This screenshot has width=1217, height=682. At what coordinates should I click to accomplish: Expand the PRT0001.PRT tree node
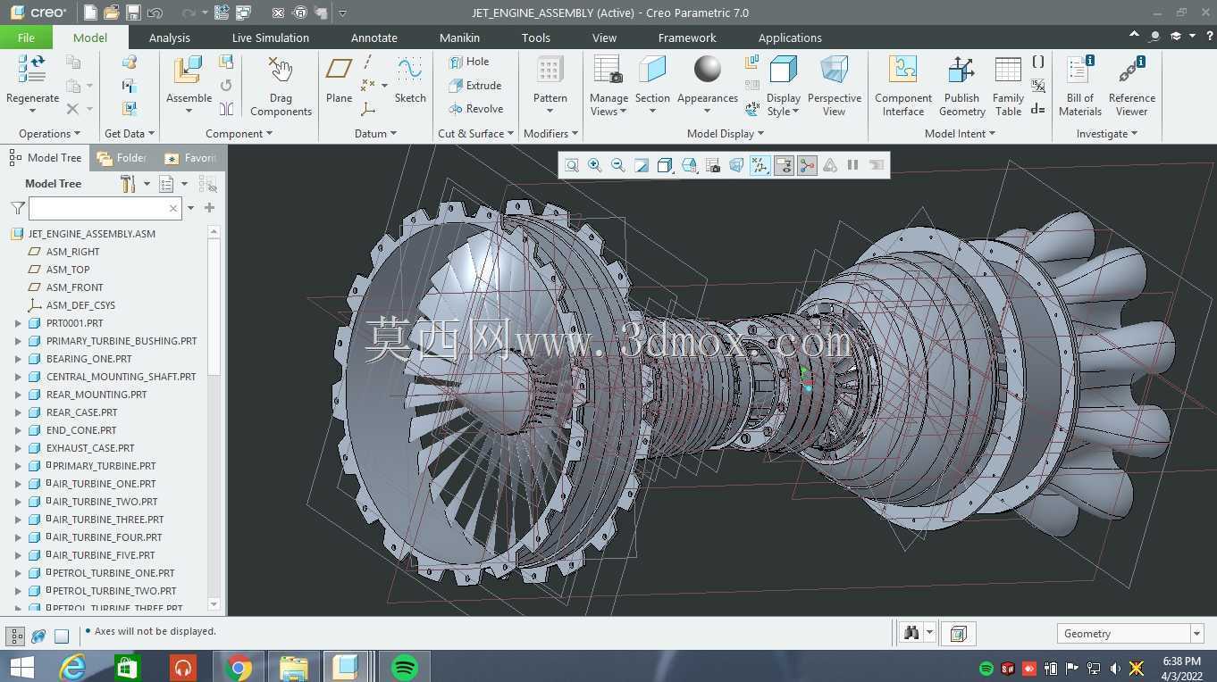(18, 323)
